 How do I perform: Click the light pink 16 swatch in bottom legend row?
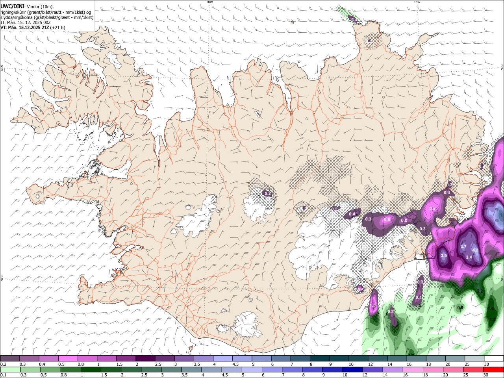pos(413,369)
